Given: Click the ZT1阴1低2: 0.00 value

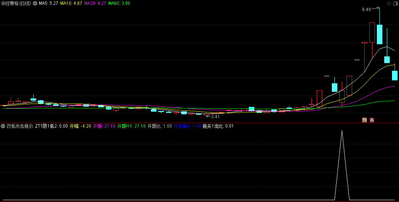Looking at the screenshot, I should coord(51,126).
